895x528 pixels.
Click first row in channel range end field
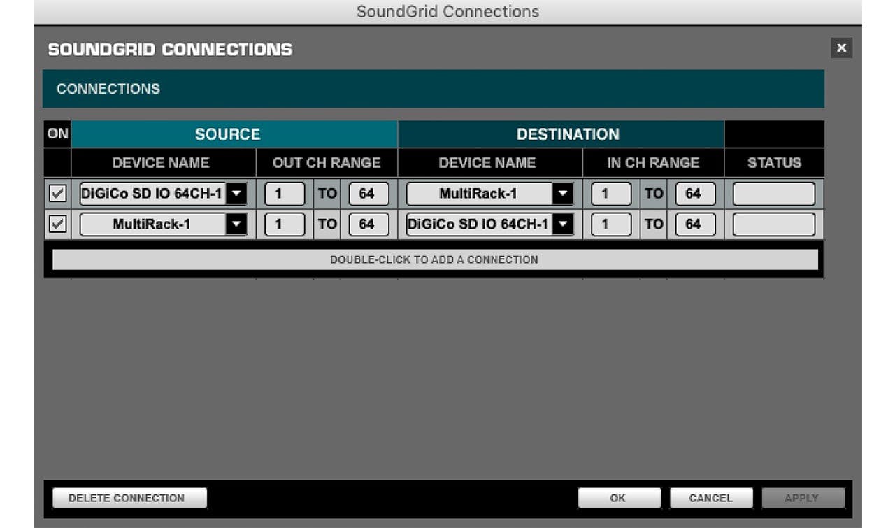pos(695,194)
